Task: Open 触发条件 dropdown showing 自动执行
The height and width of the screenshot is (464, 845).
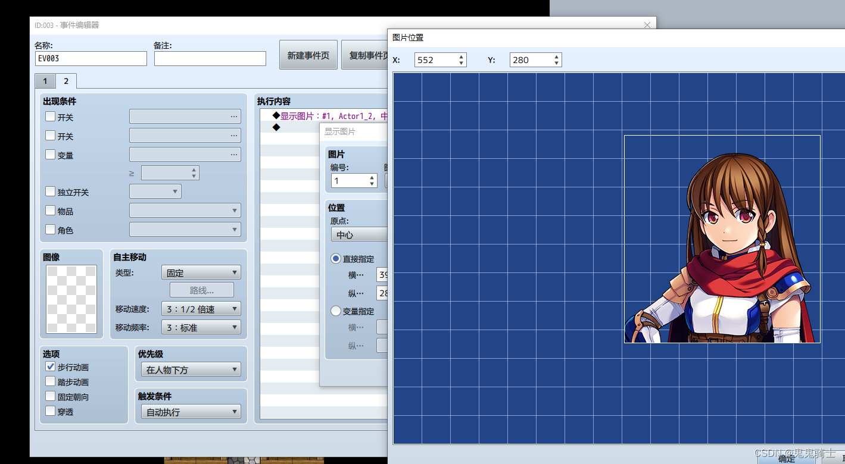Action: 191,412
